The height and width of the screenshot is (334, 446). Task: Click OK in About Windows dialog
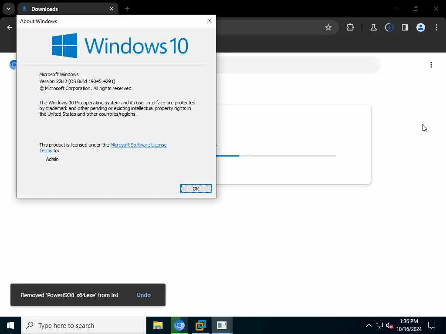click(x=196, y=189)
